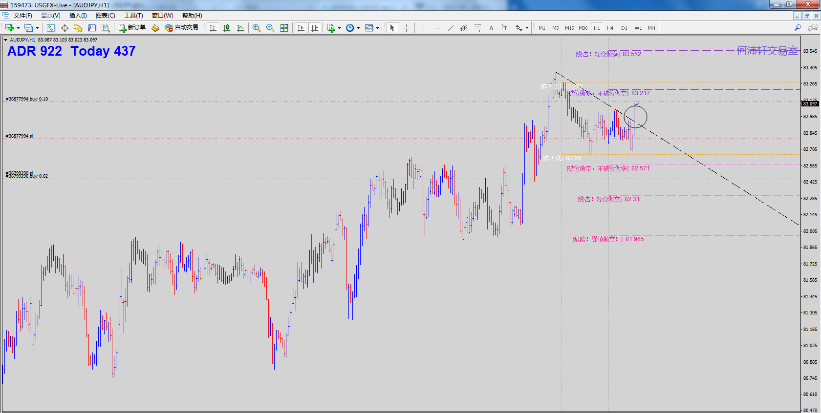Switch timeframe to H4
The width and height of the screenshot is (821, 413).
click(x=610, y=28)
